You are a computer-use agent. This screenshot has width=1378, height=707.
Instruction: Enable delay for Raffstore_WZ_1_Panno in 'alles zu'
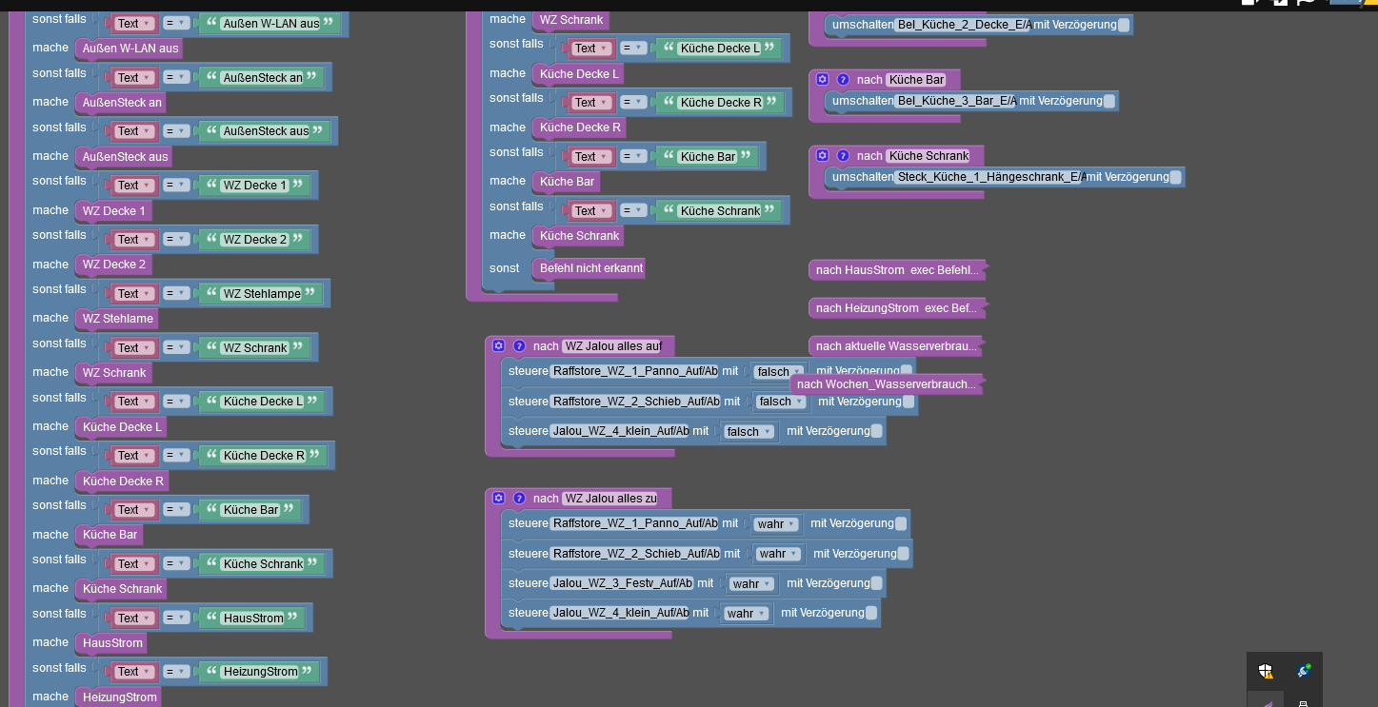pos(900,523)
